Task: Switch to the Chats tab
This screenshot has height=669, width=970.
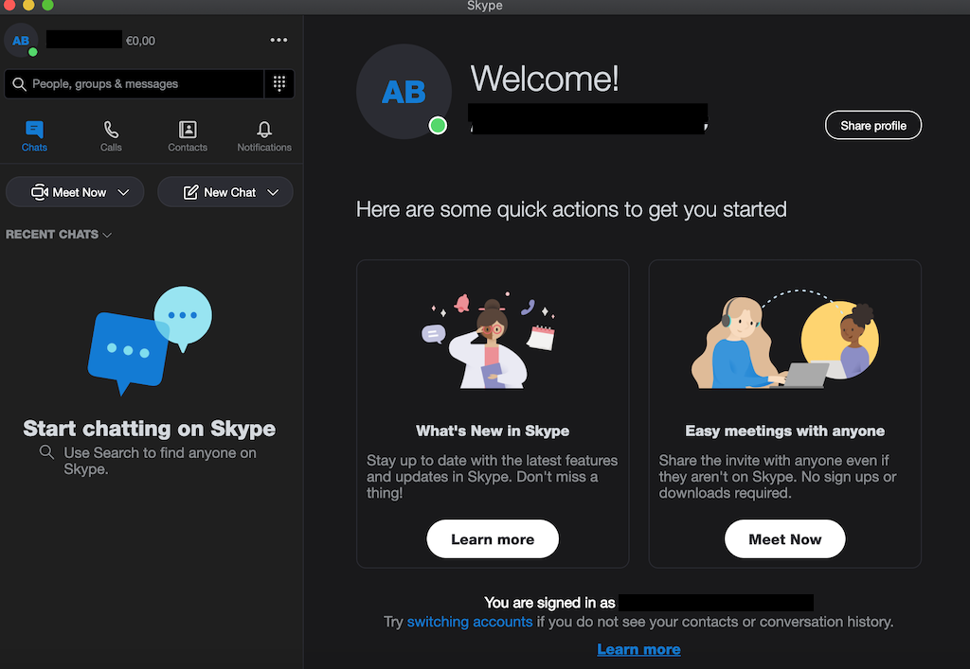Action: [x=34, y=136]
